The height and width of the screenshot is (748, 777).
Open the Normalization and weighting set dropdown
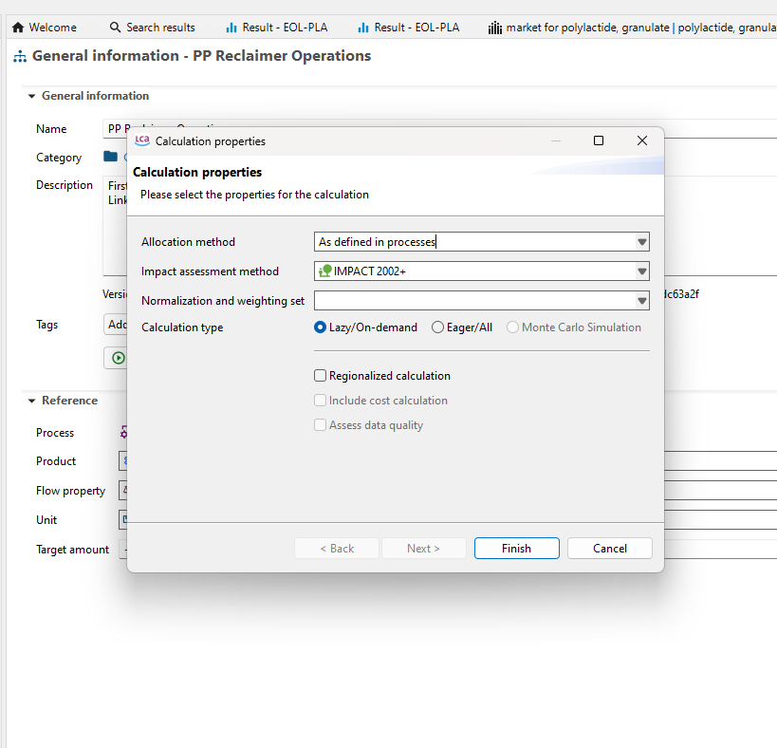click(x=641, y=301)
